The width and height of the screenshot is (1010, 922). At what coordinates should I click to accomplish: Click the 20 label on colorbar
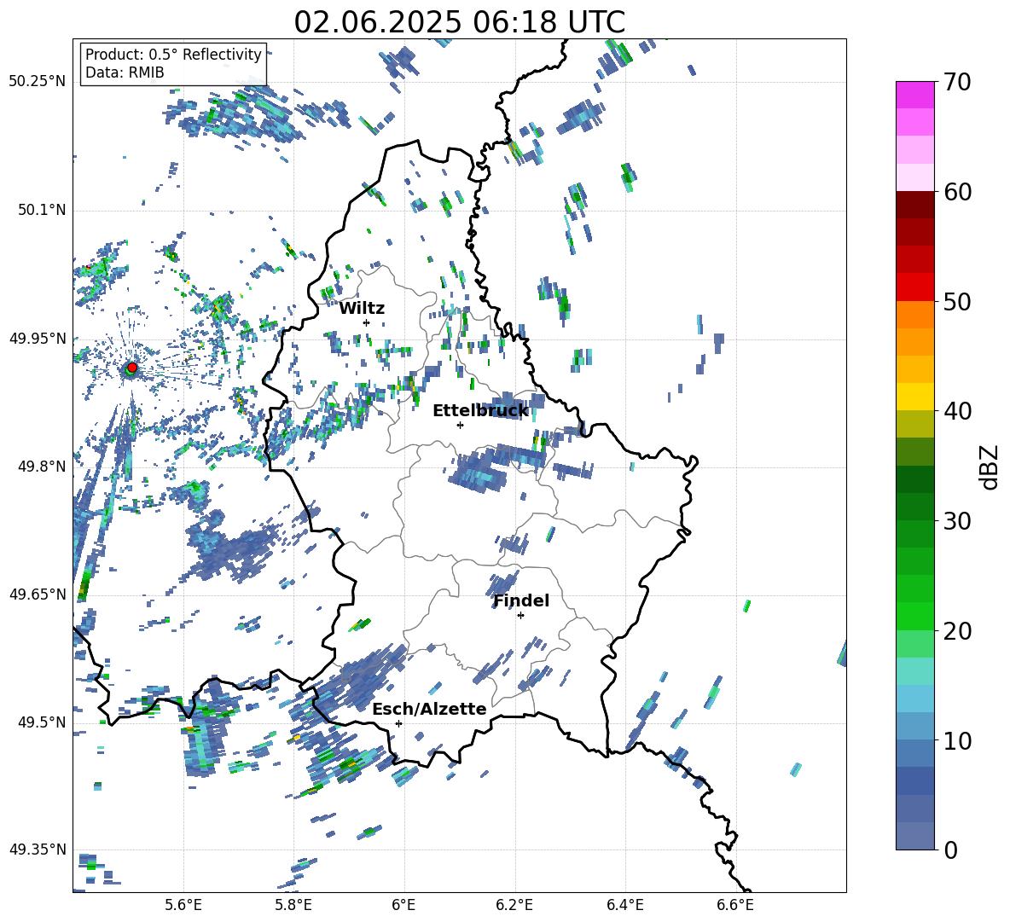[x=957, y=631]
